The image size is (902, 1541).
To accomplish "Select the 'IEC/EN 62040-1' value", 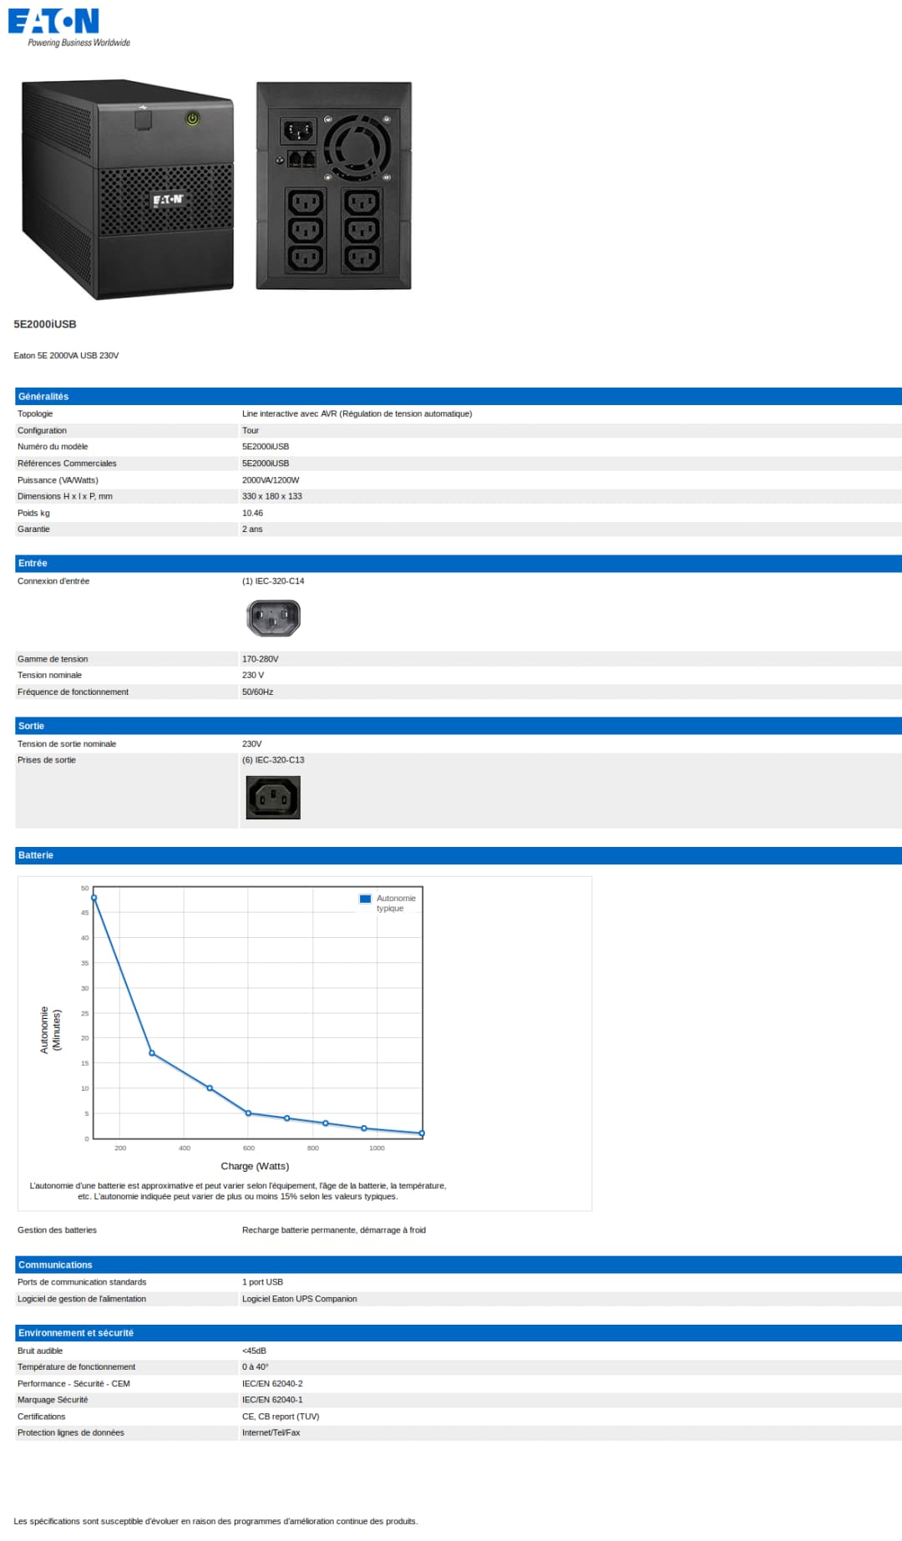I will [x=272, y=1400].
